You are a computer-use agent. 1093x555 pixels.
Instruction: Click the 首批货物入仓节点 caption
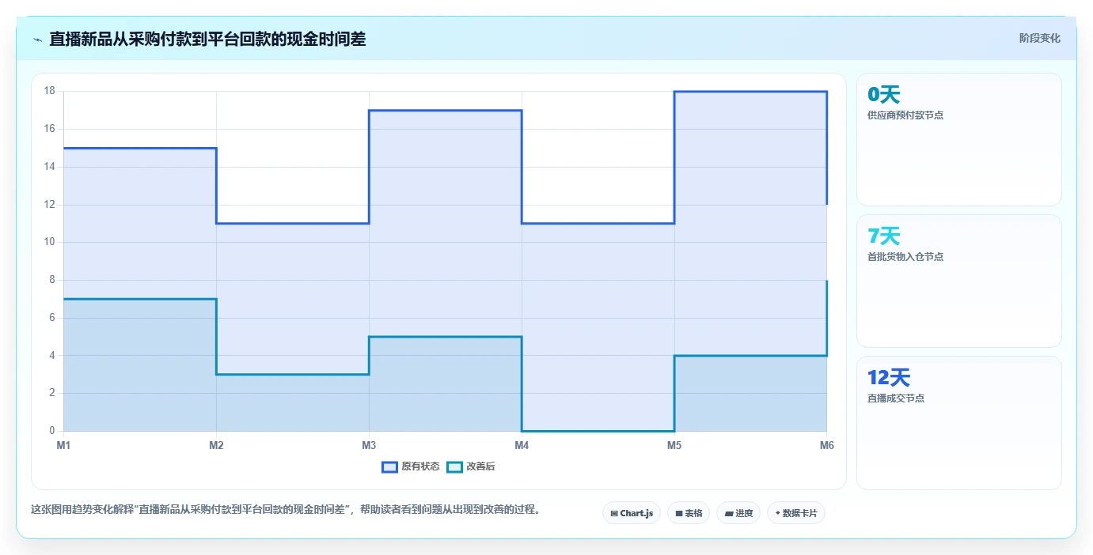click(905, 257)
